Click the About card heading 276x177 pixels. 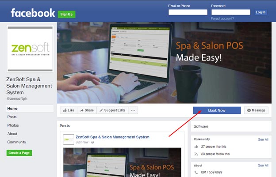click(x=198, y=166)
